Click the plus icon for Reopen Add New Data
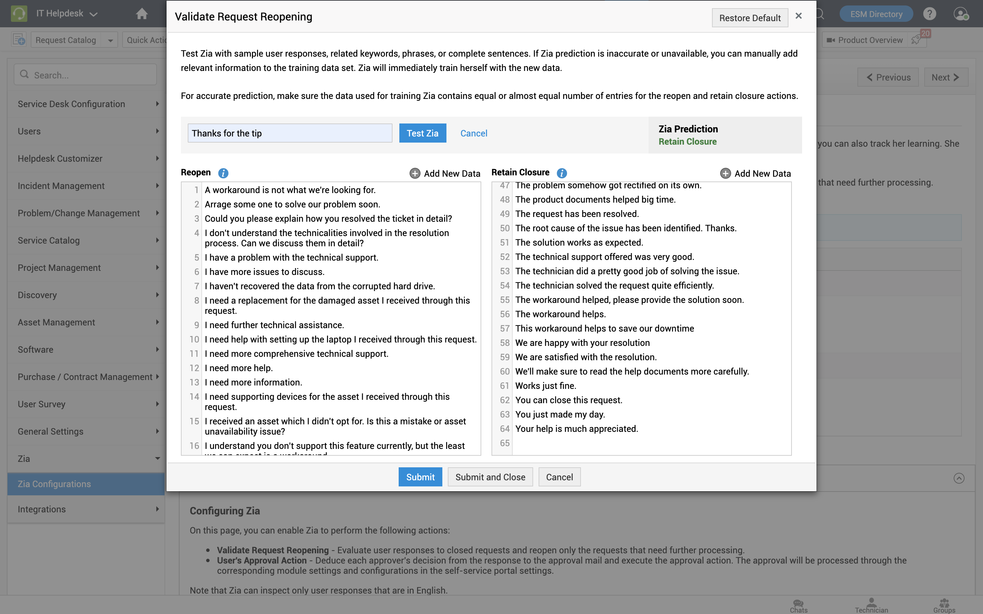The width and height of the screenshot is (983, 614). point(415,173)
